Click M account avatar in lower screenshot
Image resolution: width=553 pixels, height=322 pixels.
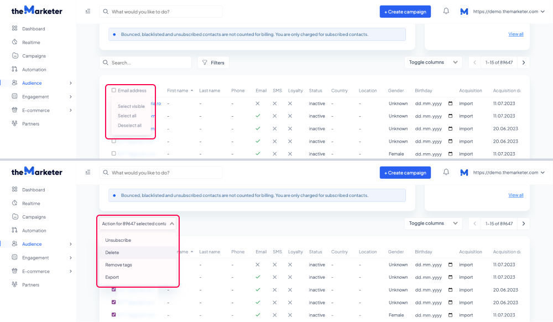coord(464,173)
